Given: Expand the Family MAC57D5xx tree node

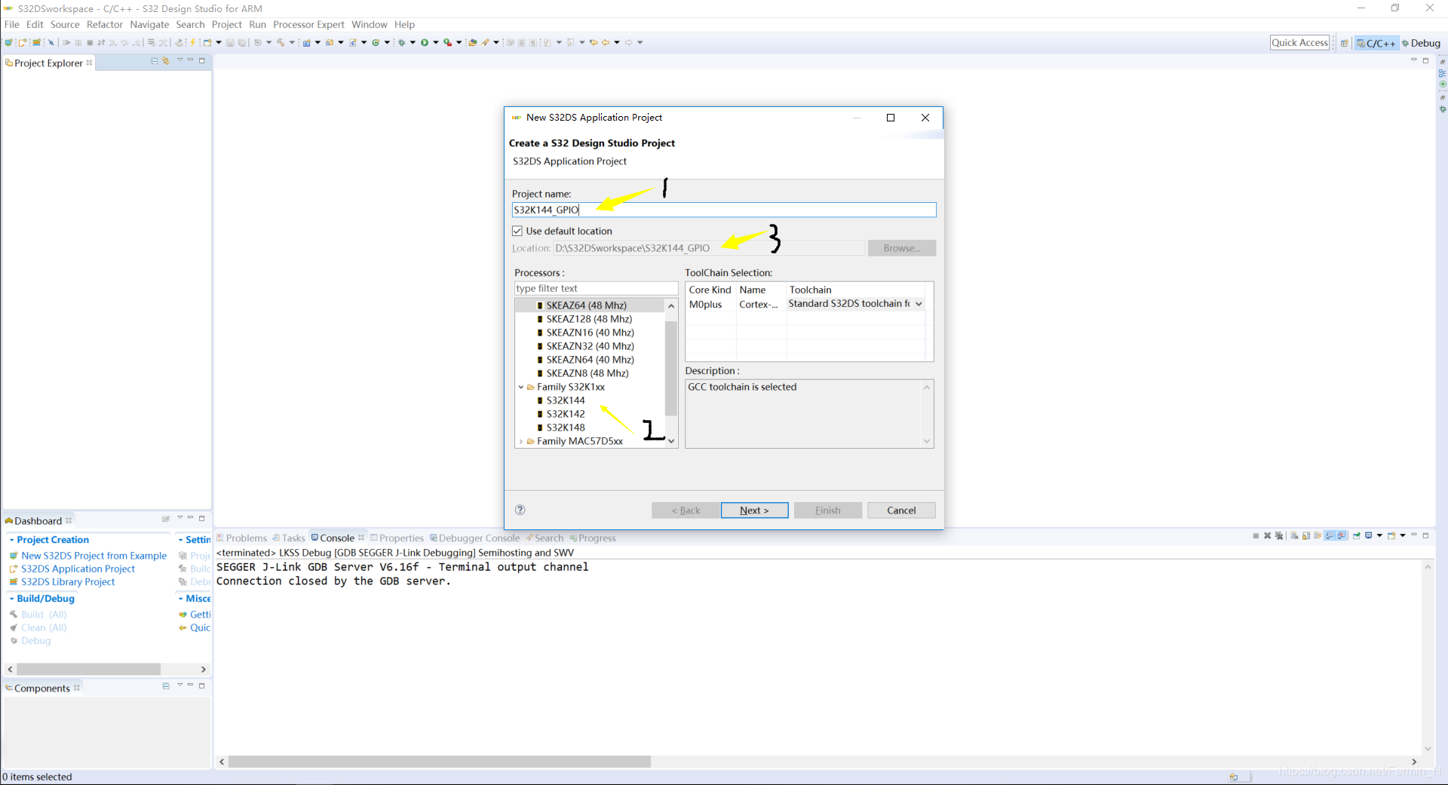Looking at the screenshot, I should pyautogui.click(x=521, y=442).
